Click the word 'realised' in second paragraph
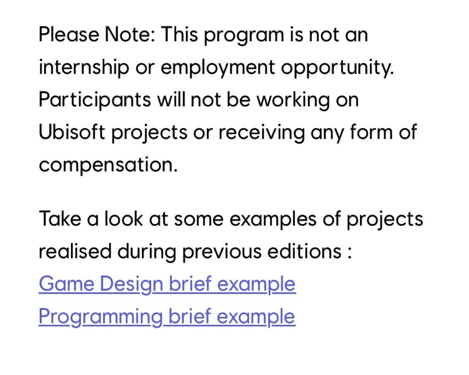The image size is (469, 375). (75, 252)
